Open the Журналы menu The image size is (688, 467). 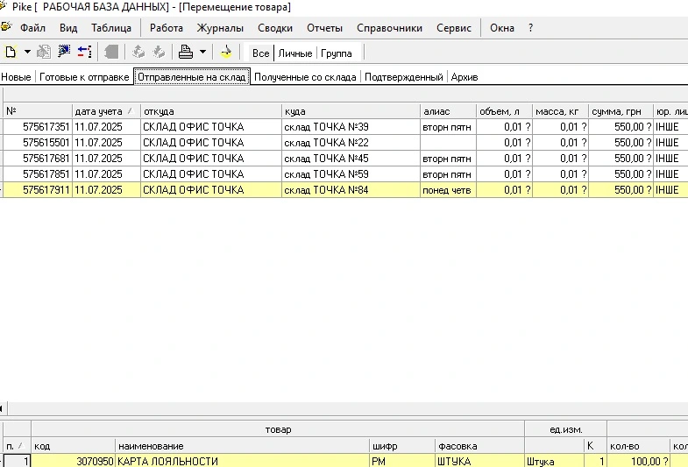220,28
